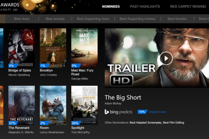Screen dimensions: 209x139
Task: Filter by Best Actor category
Action: [x=22, y=19]
